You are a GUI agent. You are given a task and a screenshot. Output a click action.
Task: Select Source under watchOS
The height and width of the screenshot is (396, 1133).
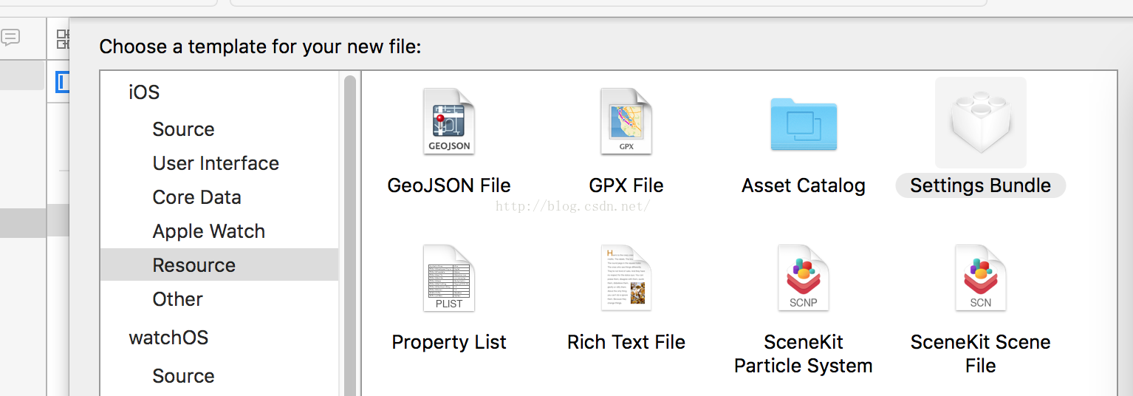(183, 376)
